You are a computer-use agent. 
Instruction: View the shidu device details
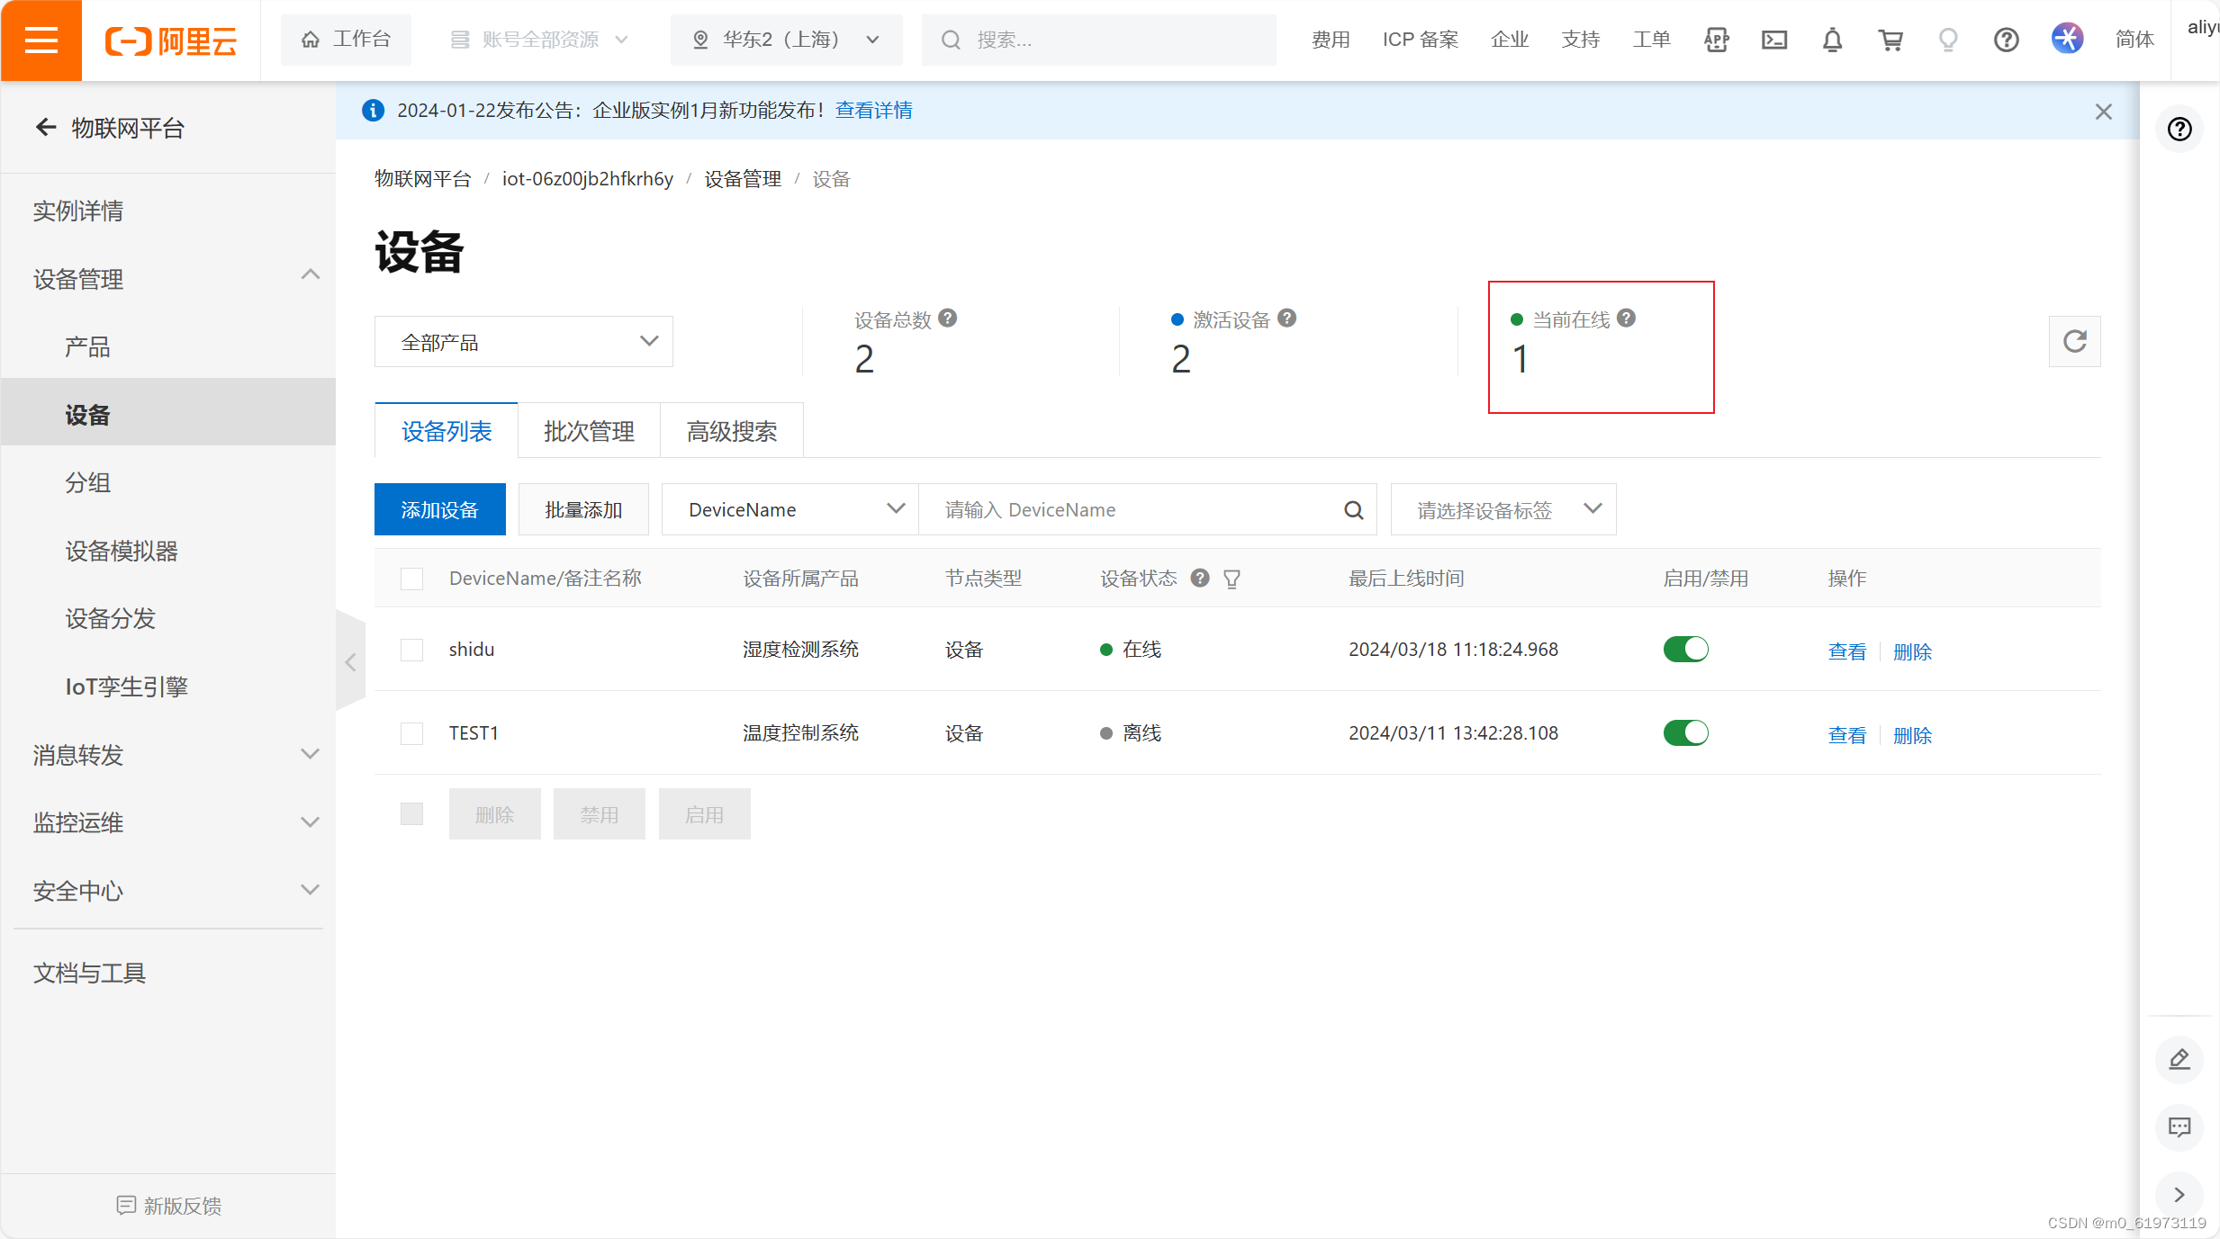(x=1846, y=651)
